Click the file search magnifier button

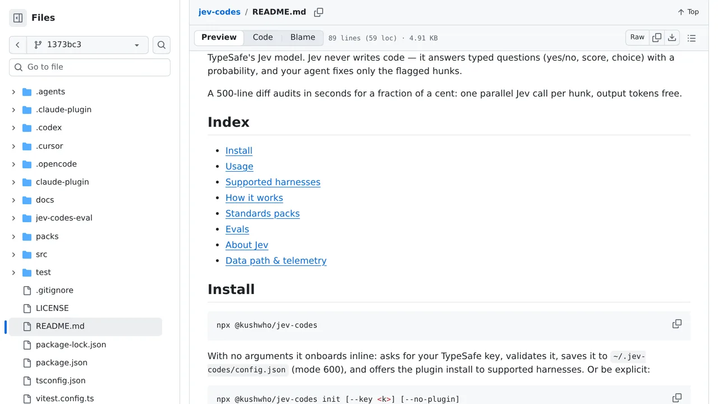[162, 45]
